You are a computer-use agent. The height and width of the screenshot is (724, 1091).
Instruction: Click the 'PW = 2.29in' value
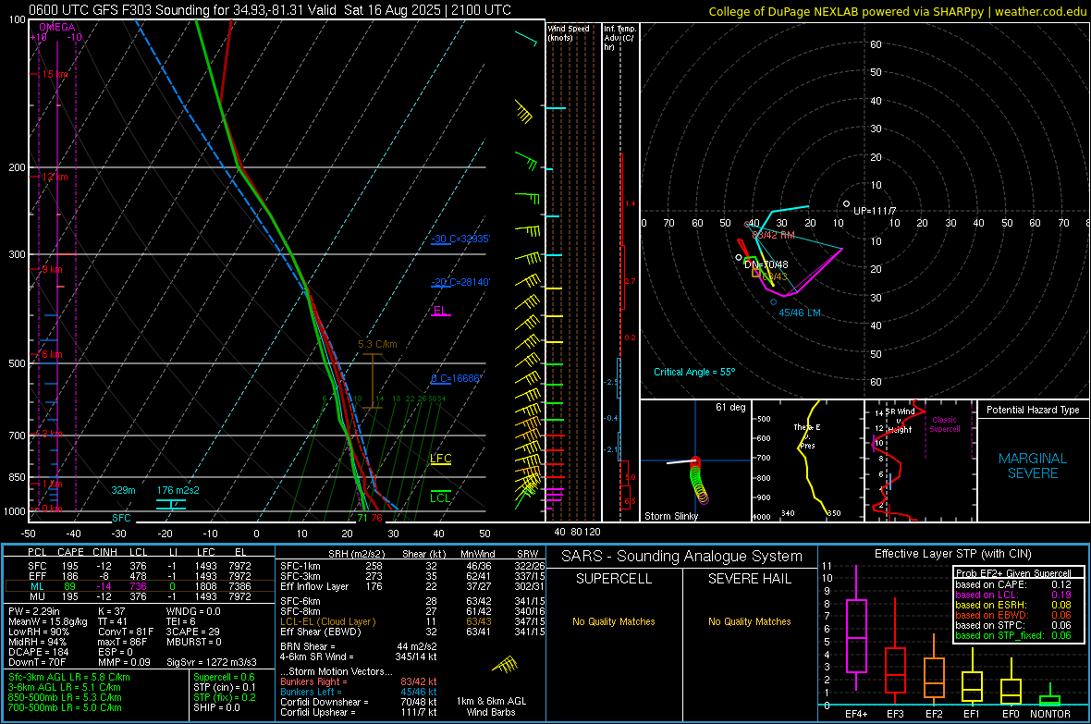point(34,611)
